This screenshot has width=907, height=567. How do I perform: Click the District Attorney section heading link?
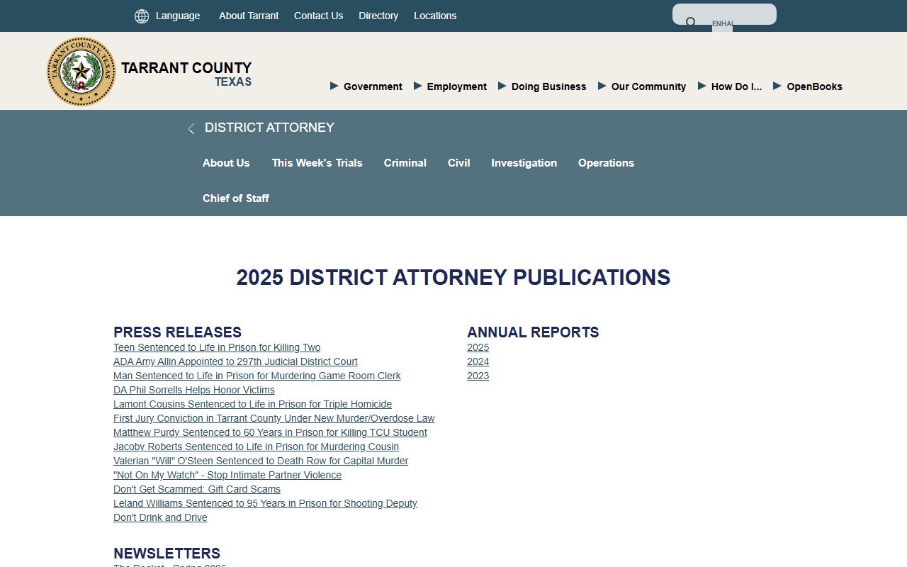[x=269, y=128]
